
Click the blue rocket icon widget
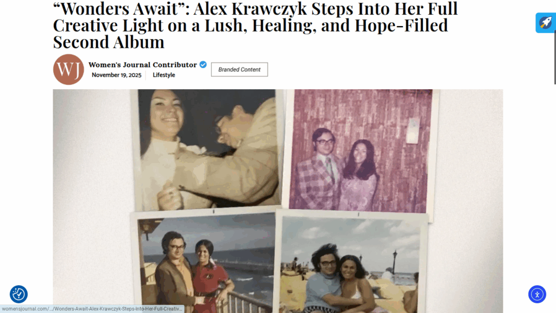(546, 23)
